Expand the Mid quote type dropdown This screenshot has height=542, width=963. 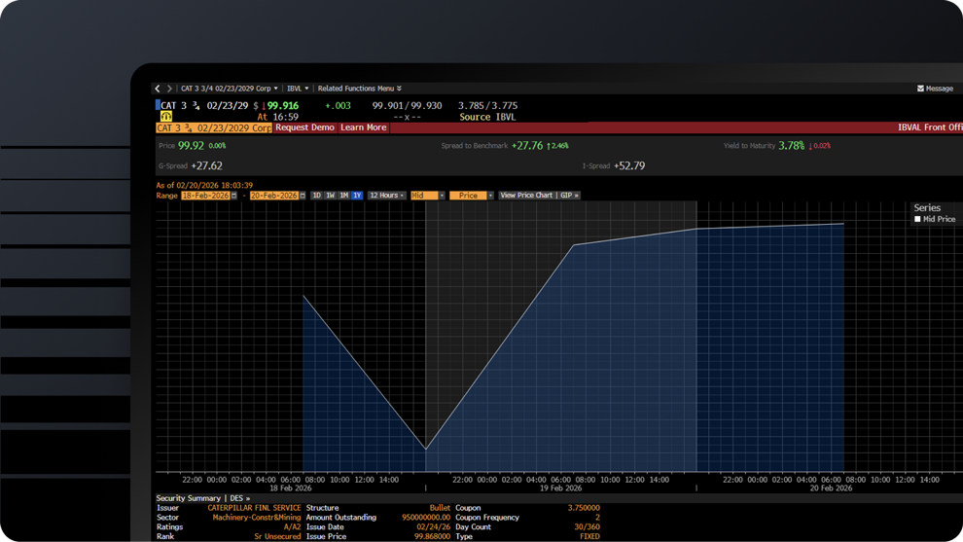point(427,196)
